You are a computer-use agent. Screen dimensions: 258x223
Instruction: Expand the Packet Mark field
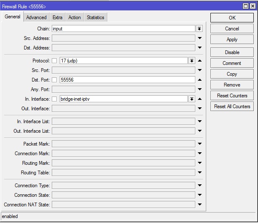click(200, 144)
